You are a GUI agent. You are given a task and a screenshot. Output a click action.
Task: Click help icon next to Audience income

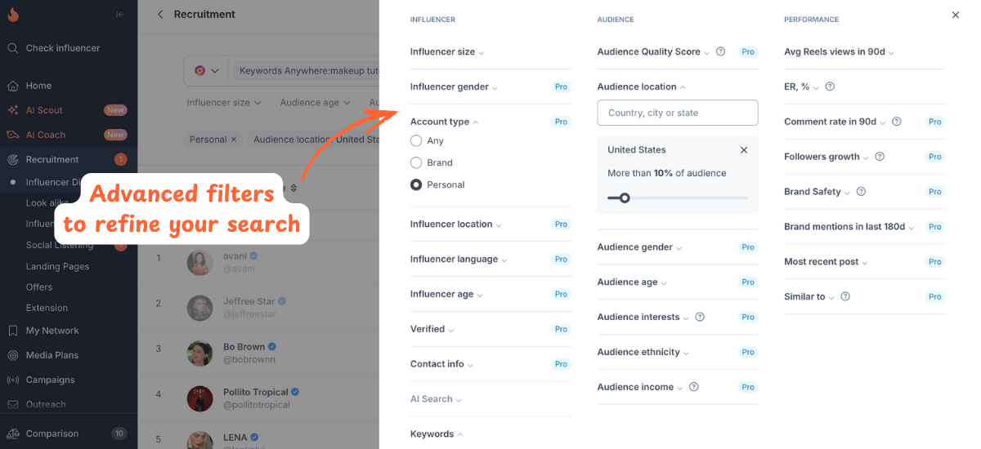pos(694,387)
